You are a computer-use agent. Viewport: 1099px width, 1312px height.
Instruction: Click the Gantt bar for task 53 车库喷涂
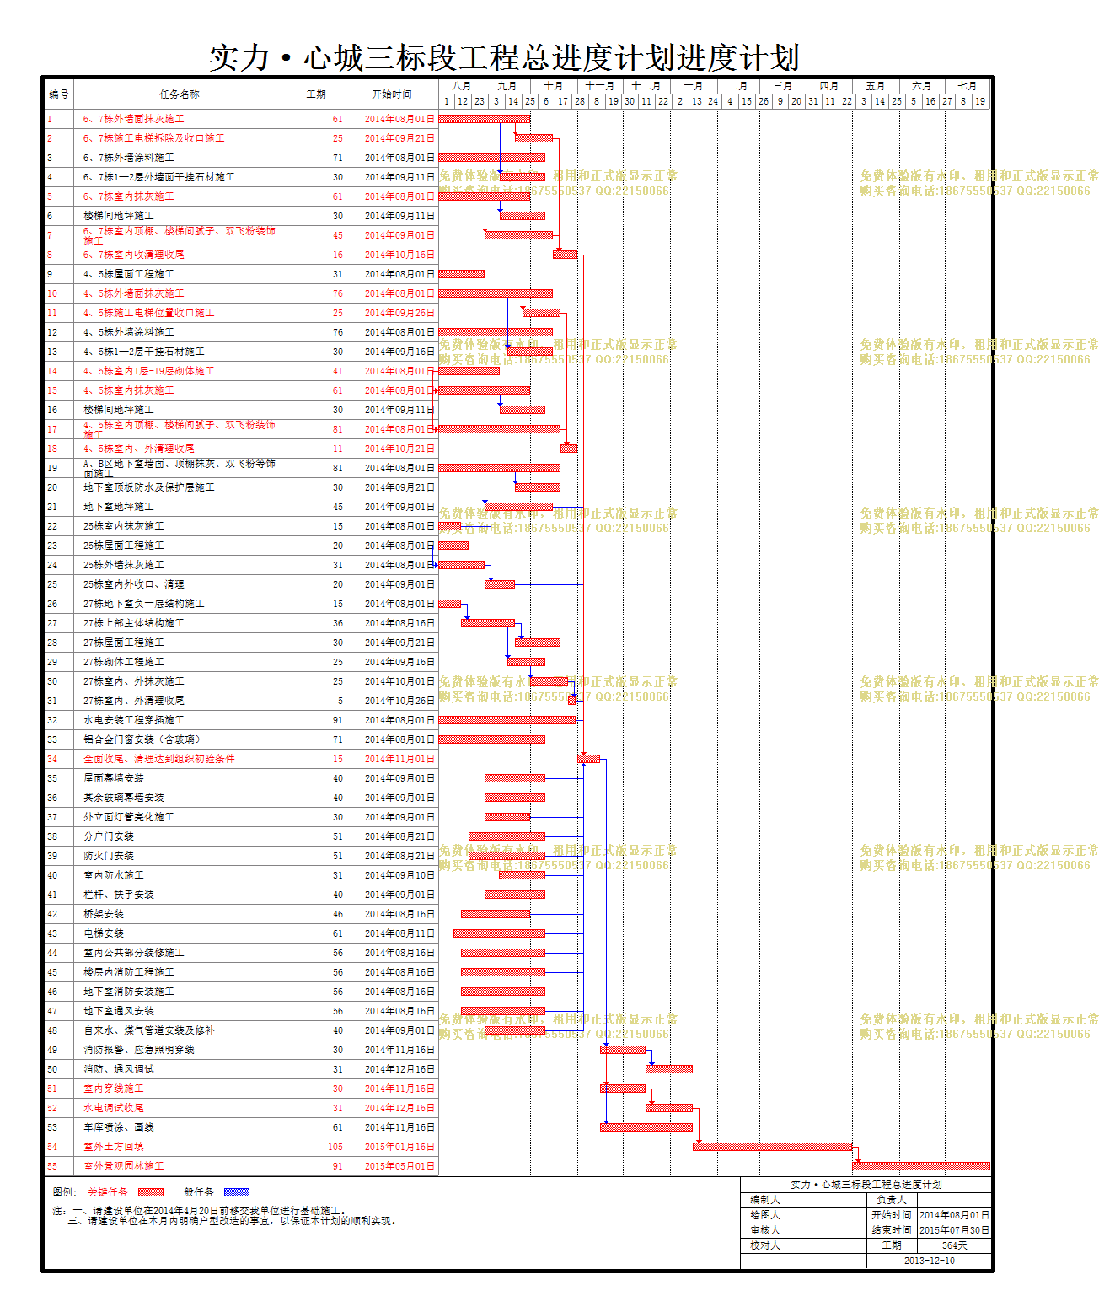pos(646,1127)
